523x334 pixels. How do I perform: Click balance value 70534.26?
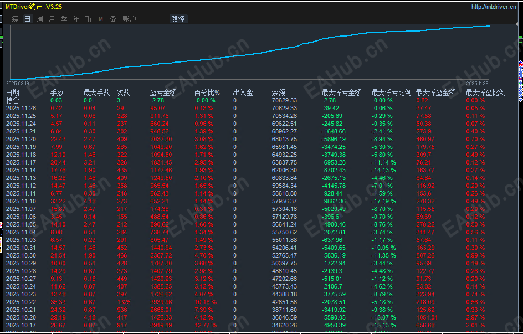click(x=284, y=116)
